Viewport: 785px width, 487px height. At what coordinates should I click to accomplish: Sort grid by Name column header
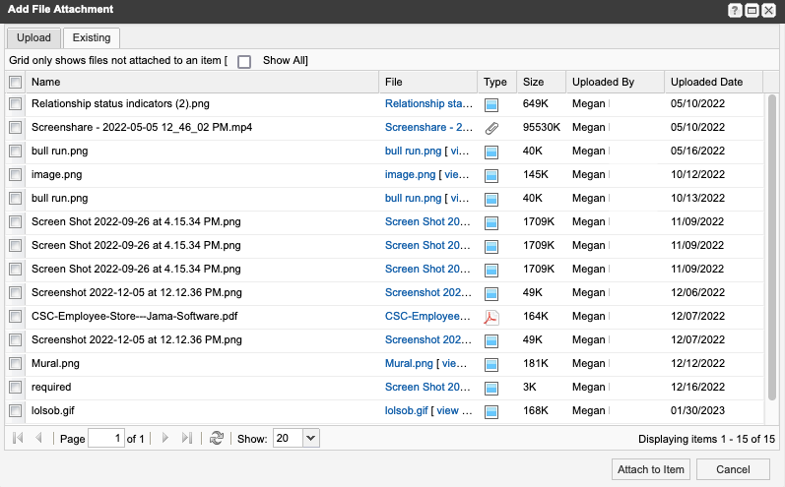coord(45,83)
